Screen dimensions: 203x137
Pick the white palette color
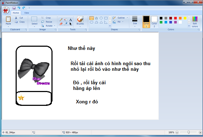point(180,22)
